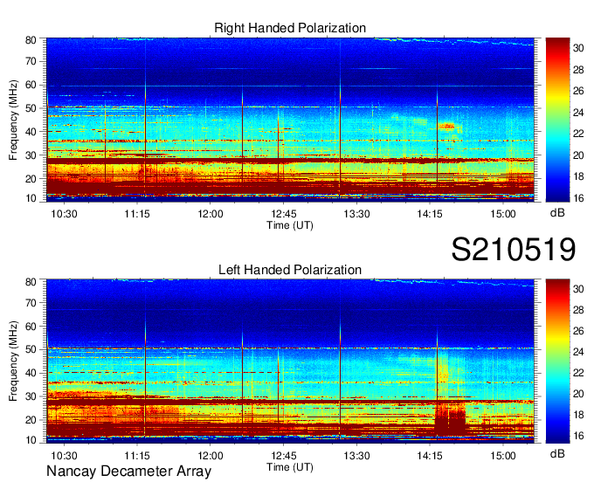Image resolution: width=594 pixels, height=482 pixels.
Task: Click the 'Right Handed Polarization' title
Action: [290, 28]
